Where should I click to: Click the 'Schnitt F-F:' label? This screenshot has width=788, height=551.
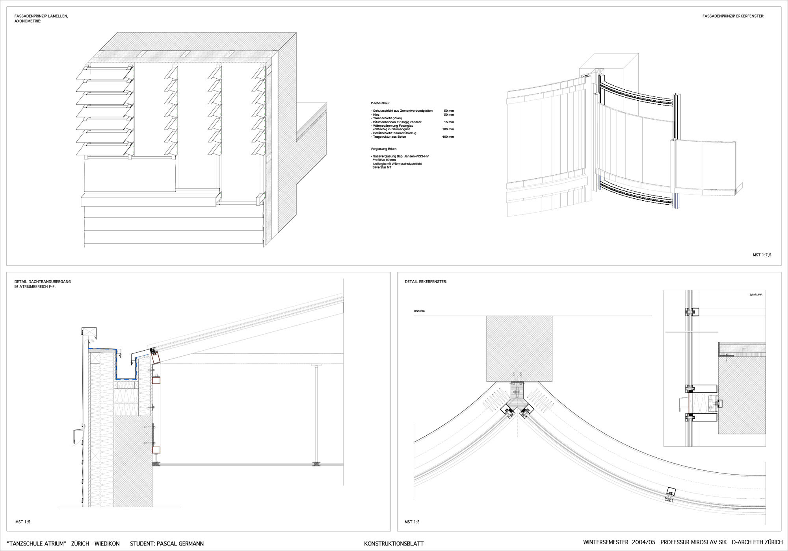click(756, 294)
